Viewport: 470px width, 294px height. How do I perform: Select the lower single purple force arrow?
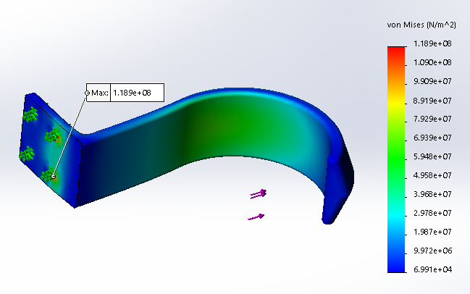point(256,217)
